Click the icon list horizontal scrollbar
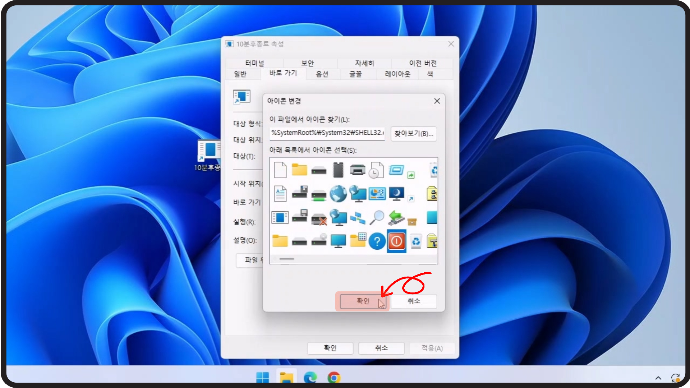This screenshot has height=388, width=690. click(x=287, y=259)
